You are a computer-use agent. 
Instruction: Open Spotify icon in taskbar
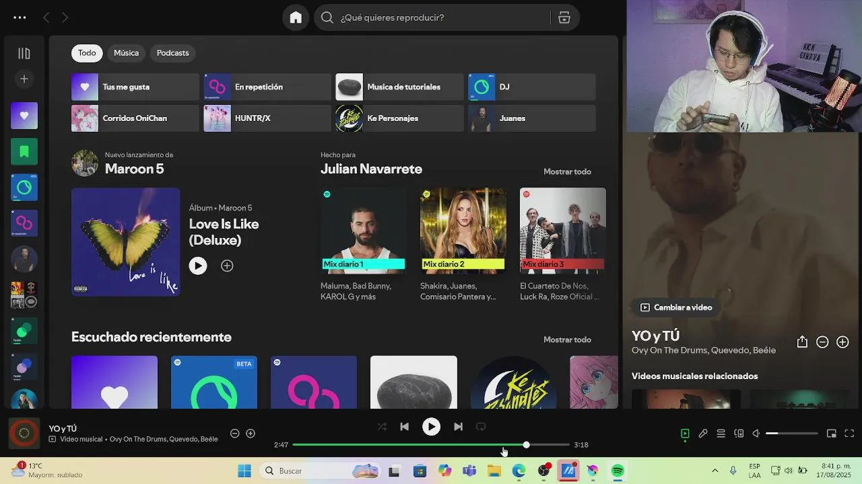[x=618, y=471]
